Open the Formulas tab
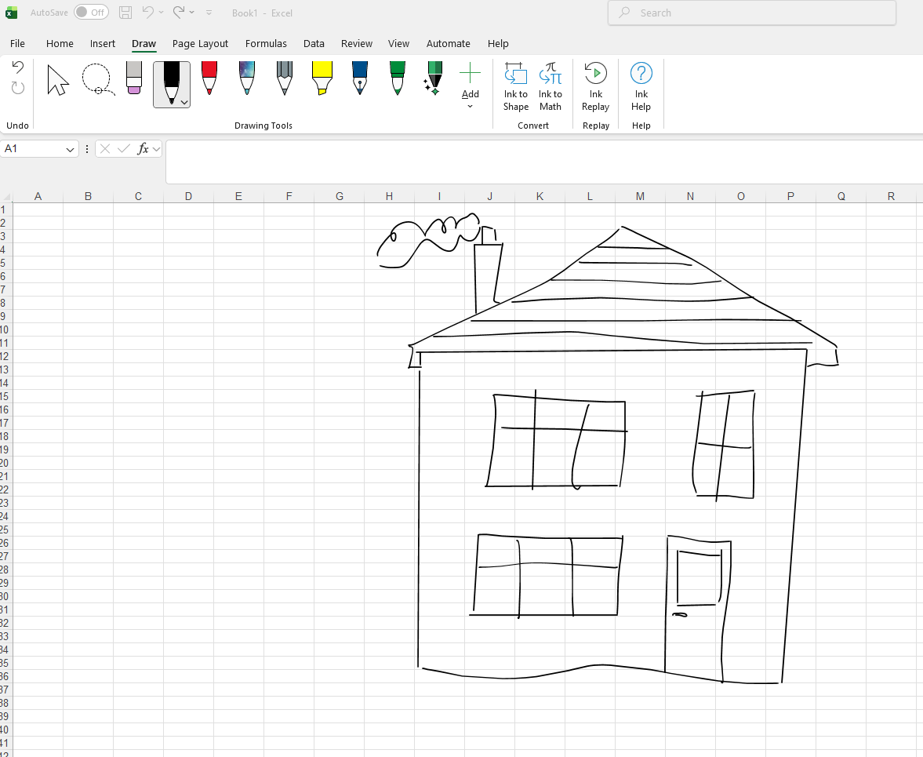The image size is (923, 757). [x=266, y=44]
